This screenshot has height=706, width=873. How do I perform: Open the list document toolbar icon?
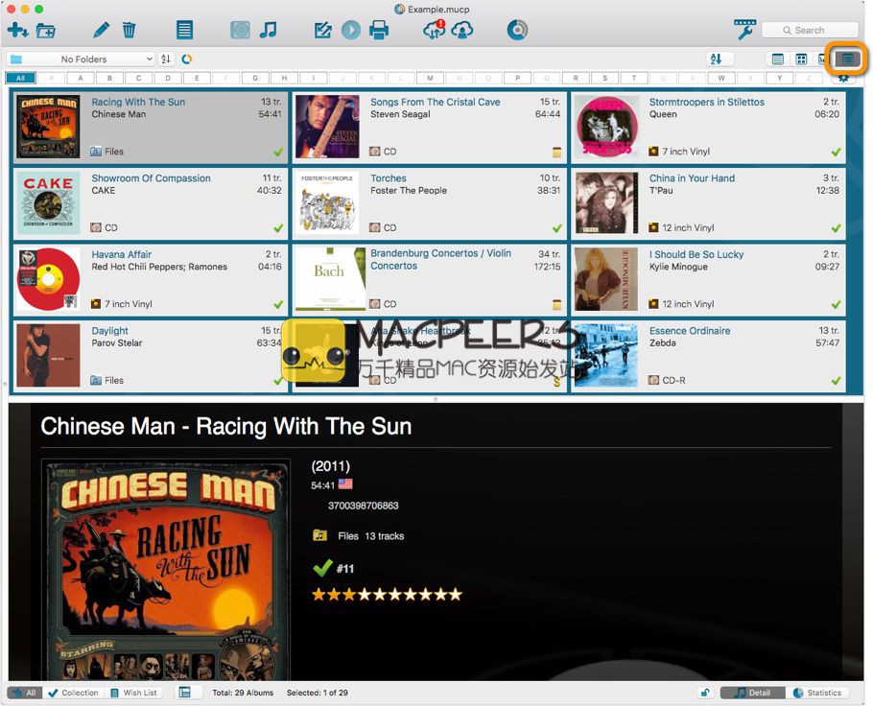tap(184, 30)
